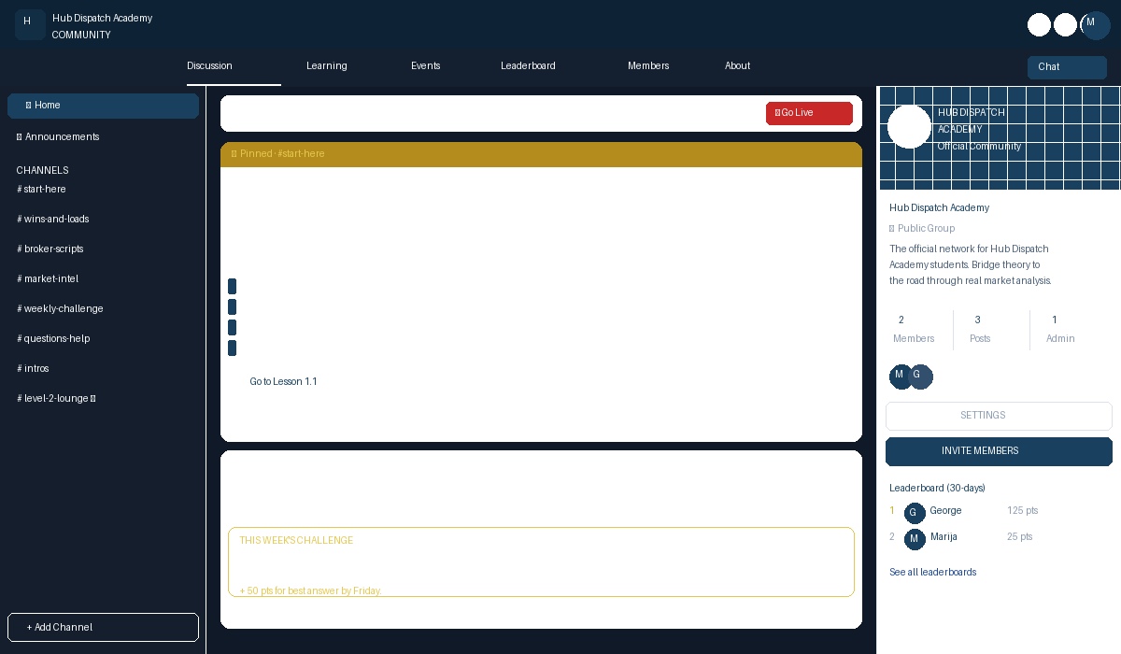
Task: Select Home in the sidebar
Action: pos(103,106)
